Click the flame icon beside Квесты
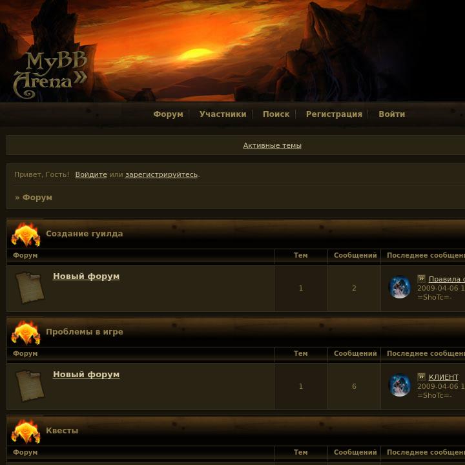 click(x=26, y=431)
